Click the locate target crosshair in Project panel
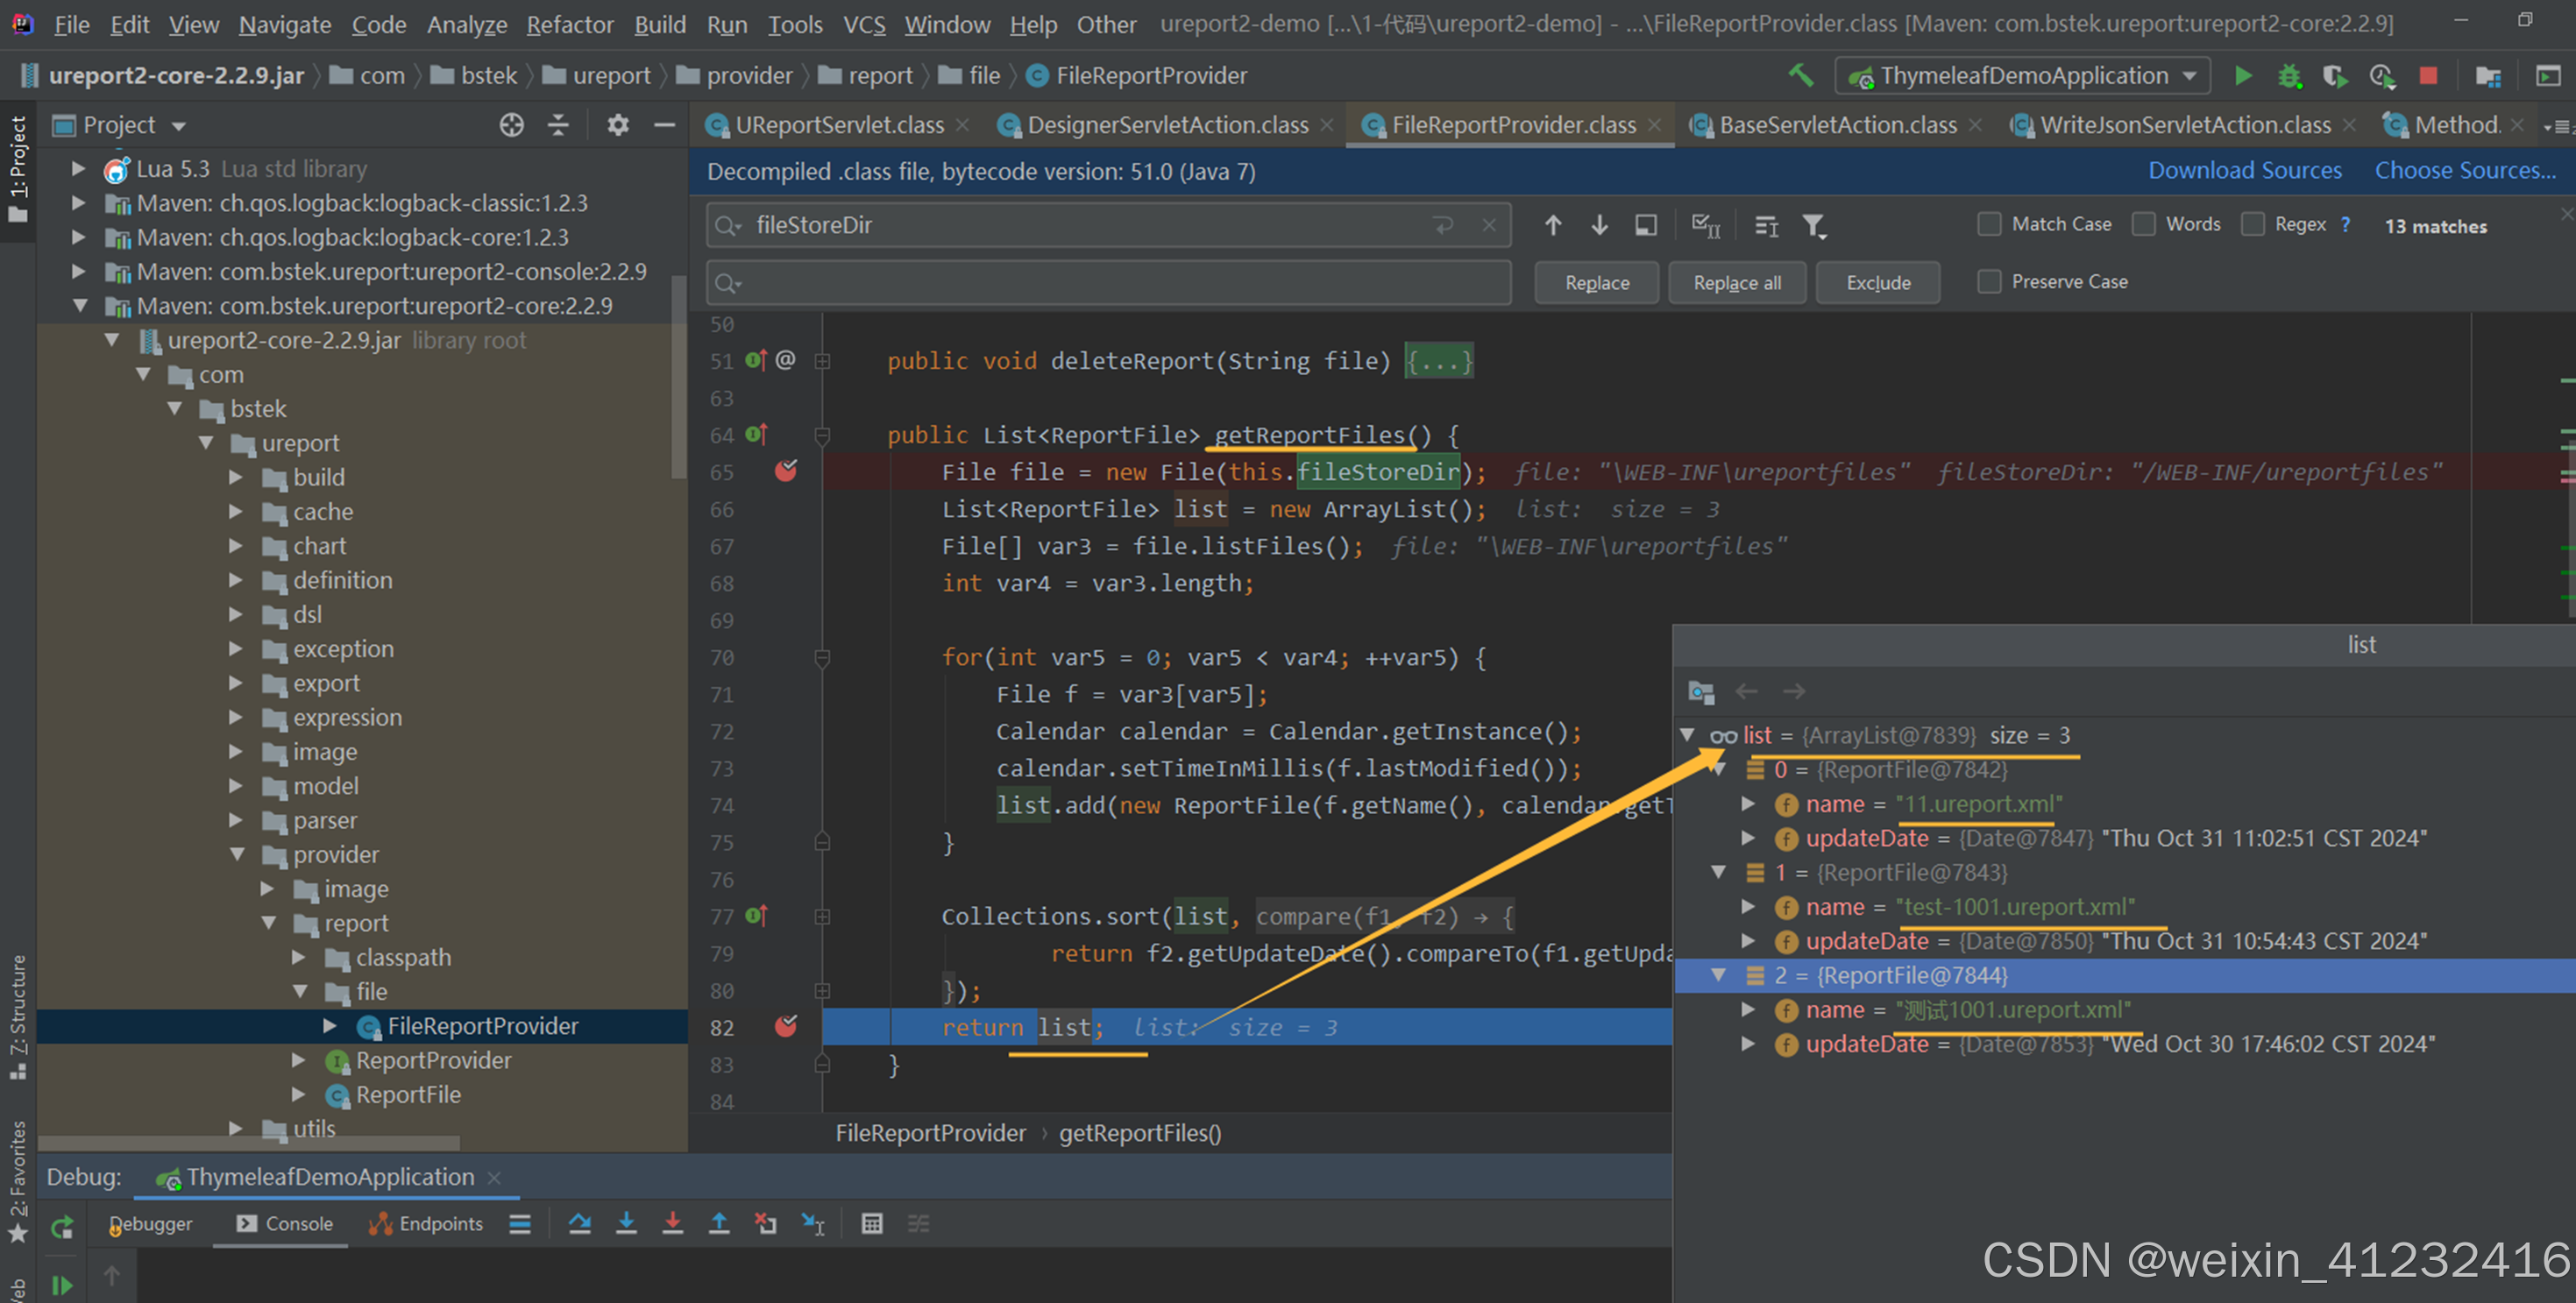Screen dimensions: 2576x1303 click(x=511, y=125)
